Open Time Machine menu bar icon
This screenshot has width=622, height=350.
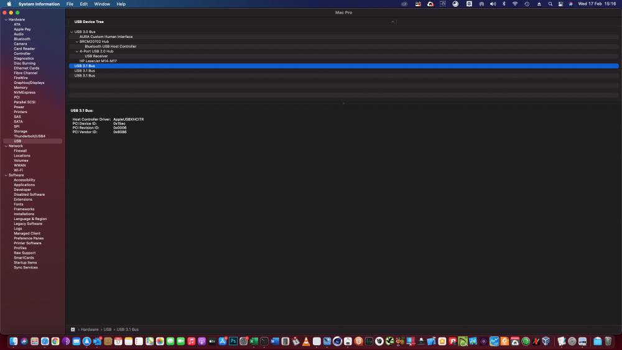(x=527, y=4)
